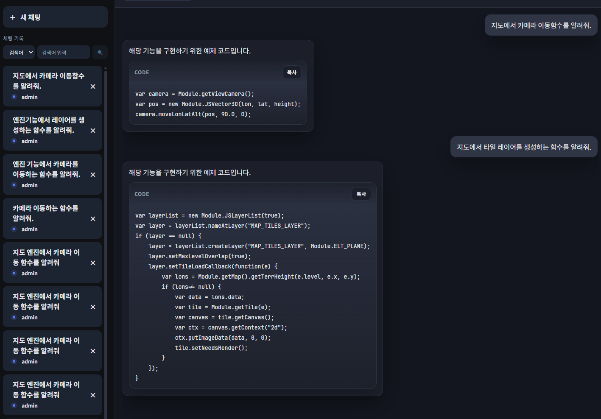
Task: Open the '카메라 이동하는 함수를 알려줘' history chat
Action: click(x=45, y=213)
